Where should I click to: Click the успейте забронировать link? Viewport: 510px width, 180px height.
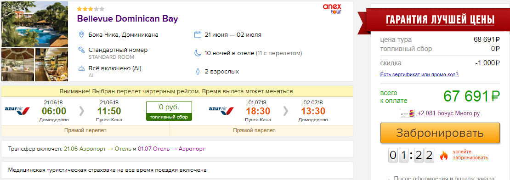click(x=470, y=155)
